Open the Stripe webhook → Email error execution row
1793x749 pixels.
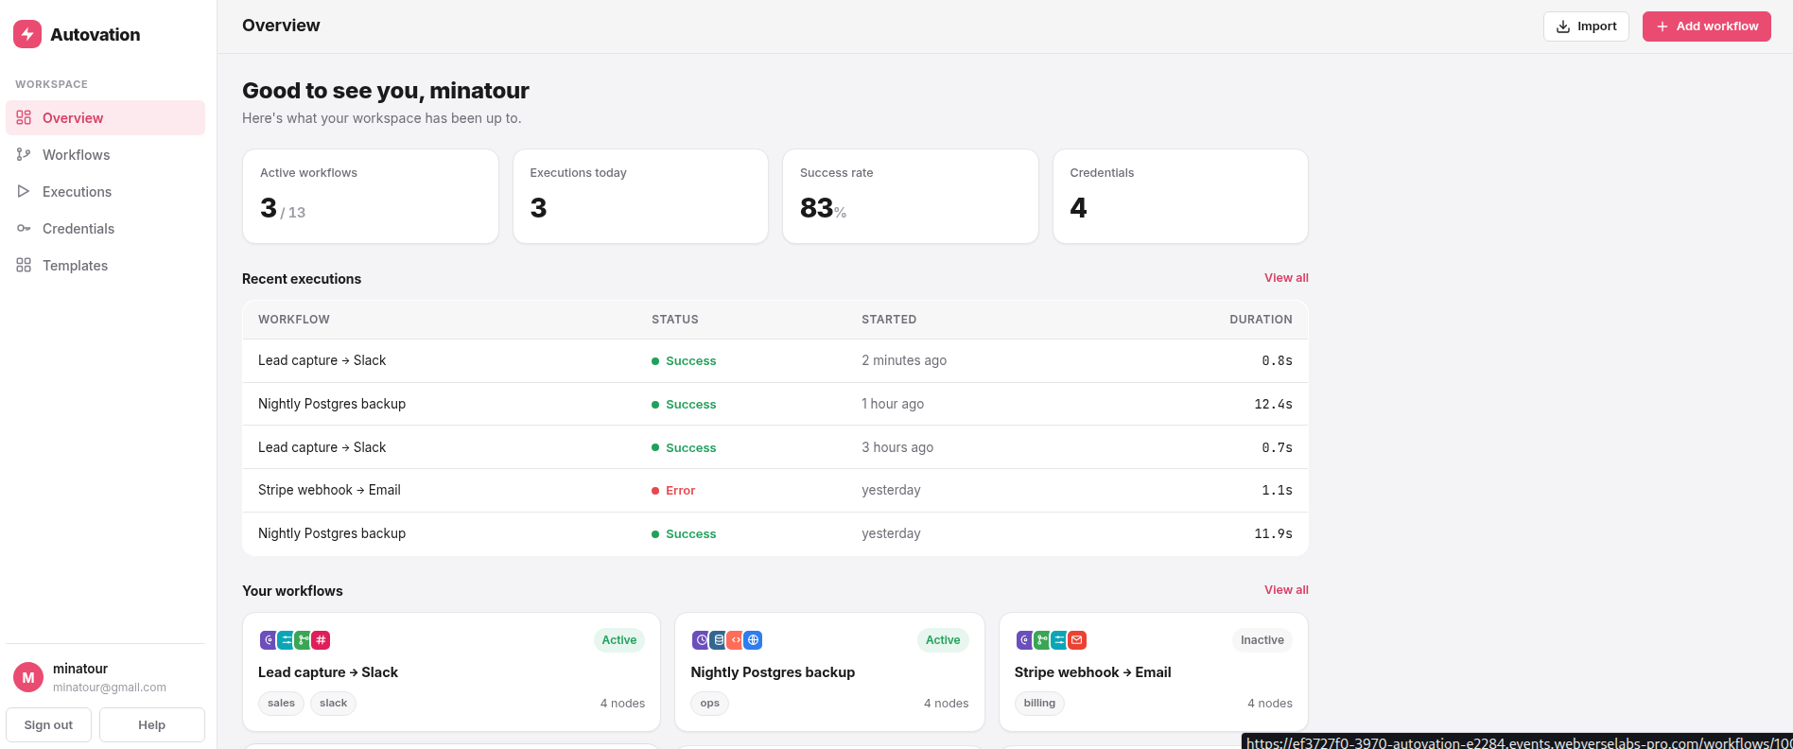(x=775, y=490)
